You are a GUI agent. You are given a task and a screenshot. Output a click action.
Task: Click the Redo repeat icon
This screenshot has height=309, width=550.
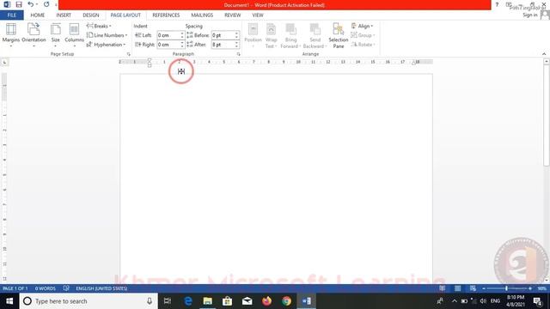coord(46,4)
